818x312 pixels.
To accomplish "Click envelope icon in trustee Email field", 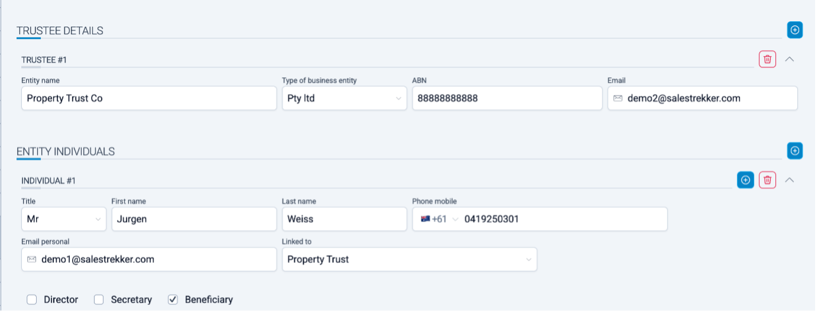I will click(x=618, y=99).
